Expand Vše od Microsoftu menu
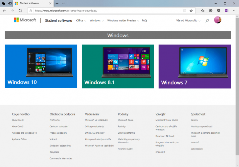Viewport: 239px width, 167px height. pos(188,20)
